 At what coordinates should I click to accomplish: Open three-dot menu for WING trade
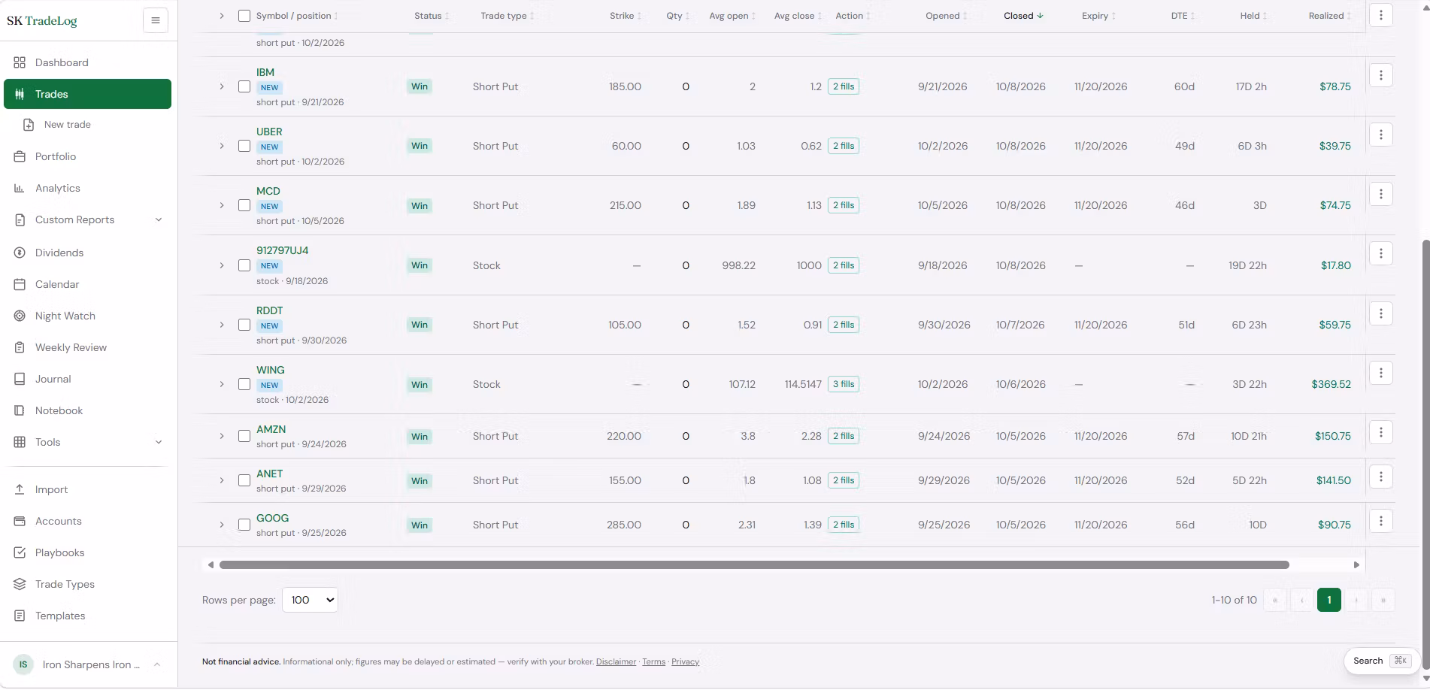pos(1380,373)
